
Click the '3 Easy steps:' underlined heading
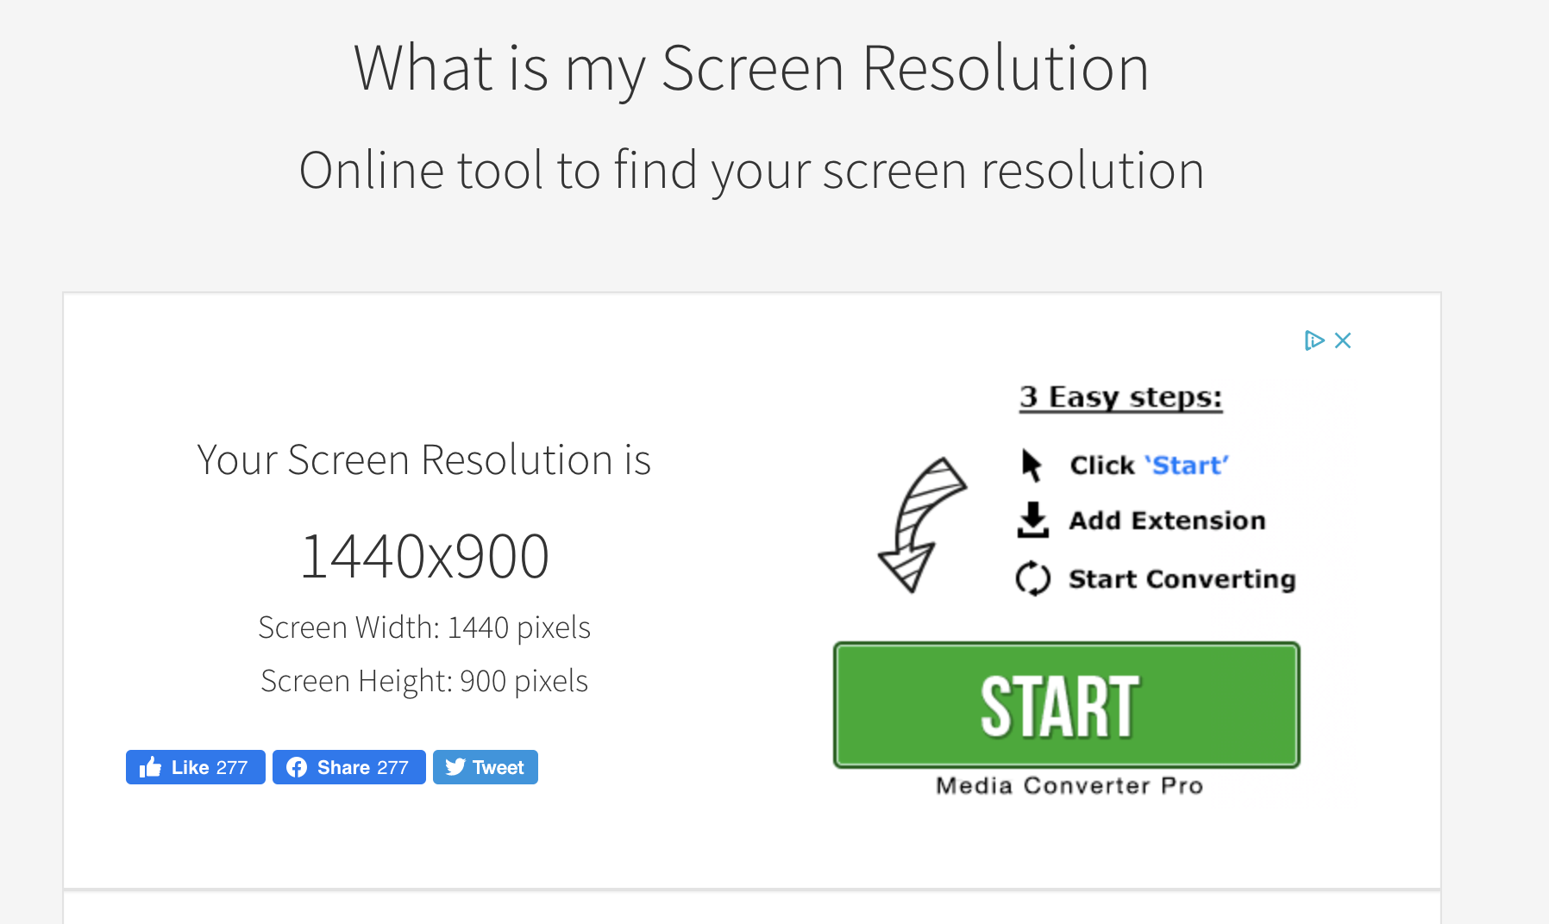pos(1120,397)
